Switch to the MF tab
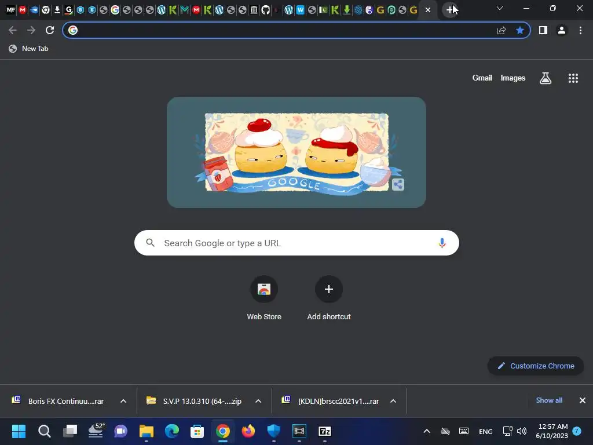The height and width of the screenshot is (445, 593). tap(10, 10)
